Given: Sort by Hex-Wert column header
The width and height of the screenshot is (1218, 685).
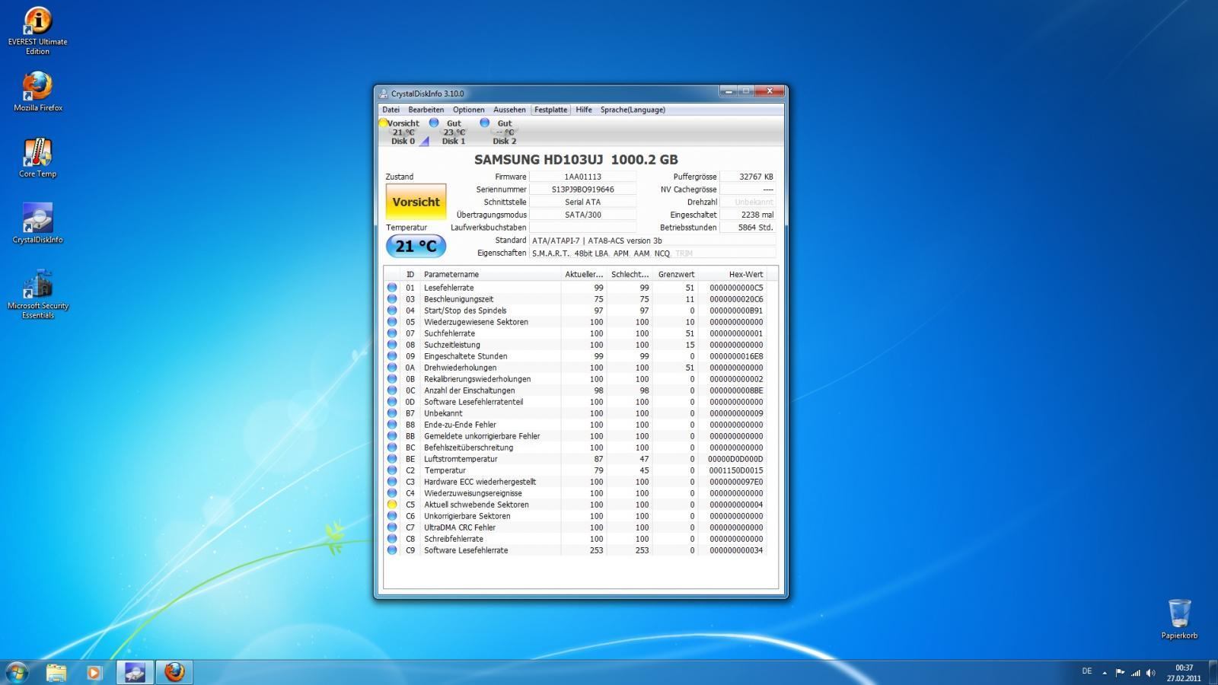Looking at the screenshot, I should (733, 274).
